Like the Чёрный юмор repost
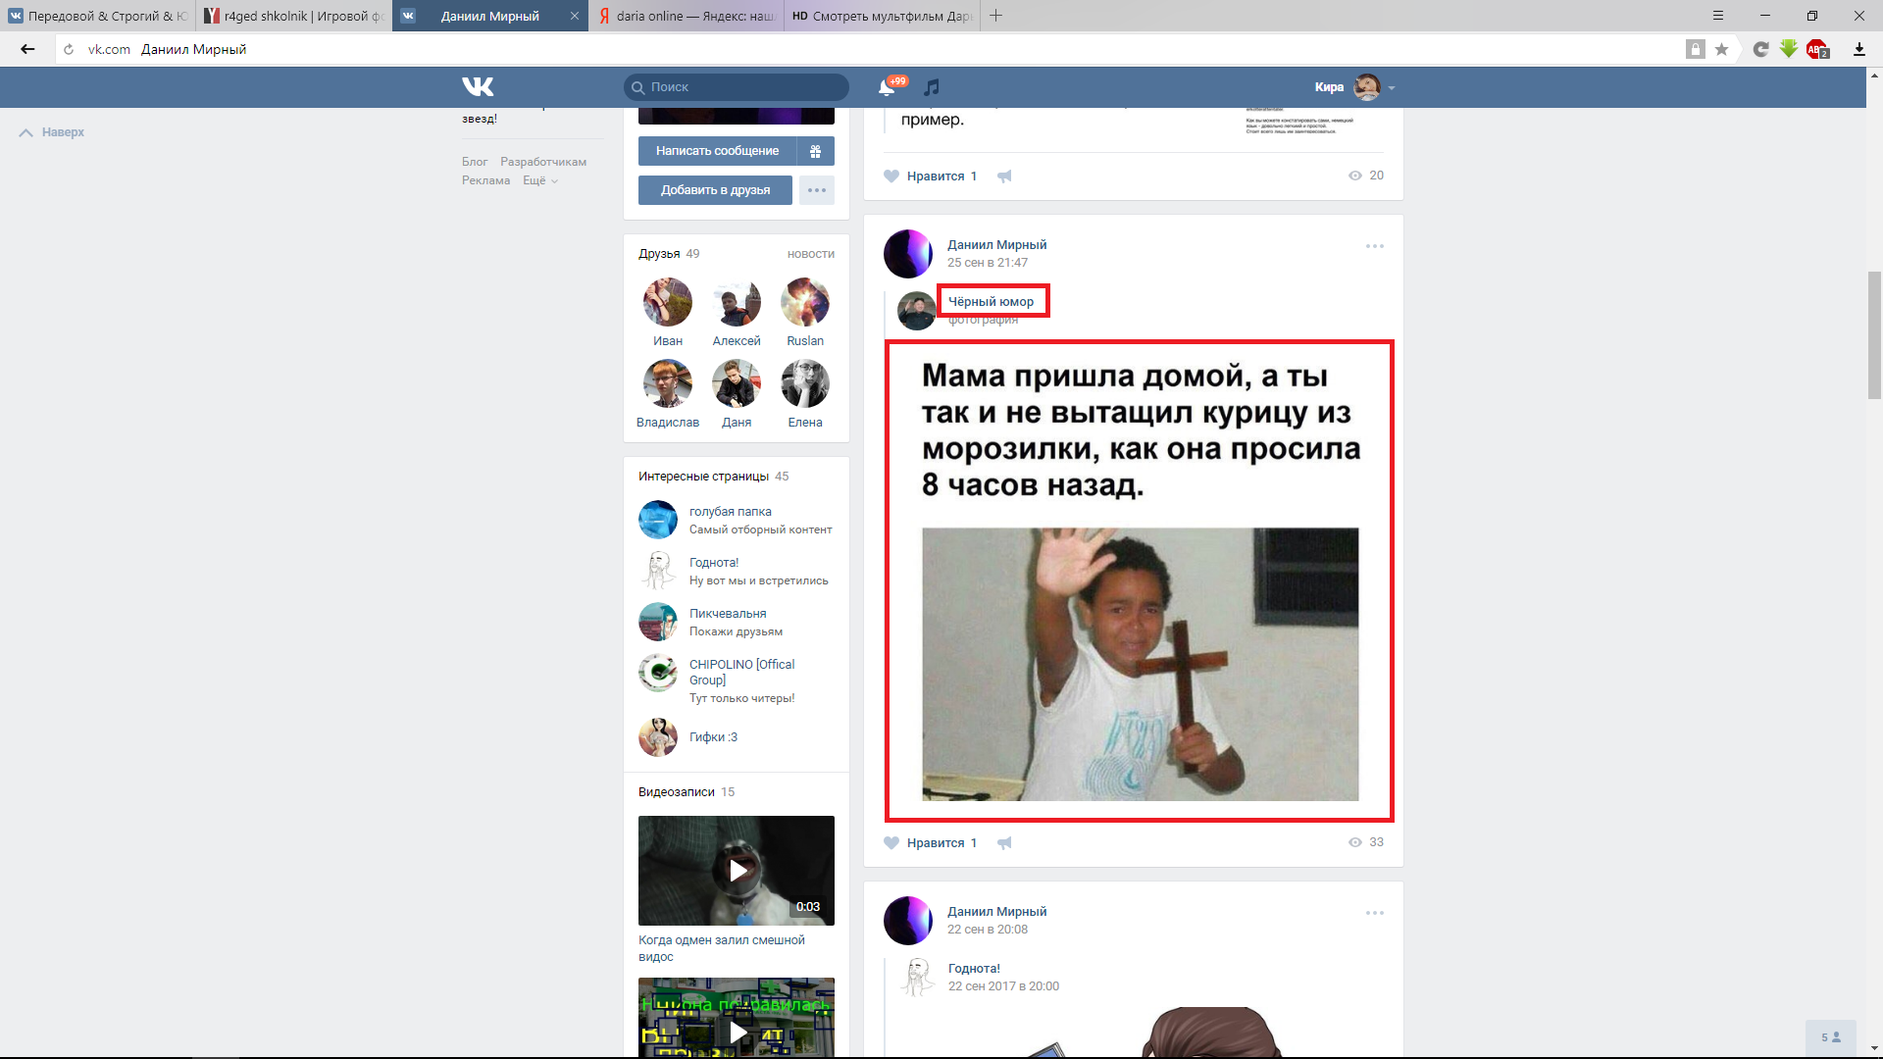Image resolution: width=1883 pixels, height=1059 pixels. click(x=891, y=843)
